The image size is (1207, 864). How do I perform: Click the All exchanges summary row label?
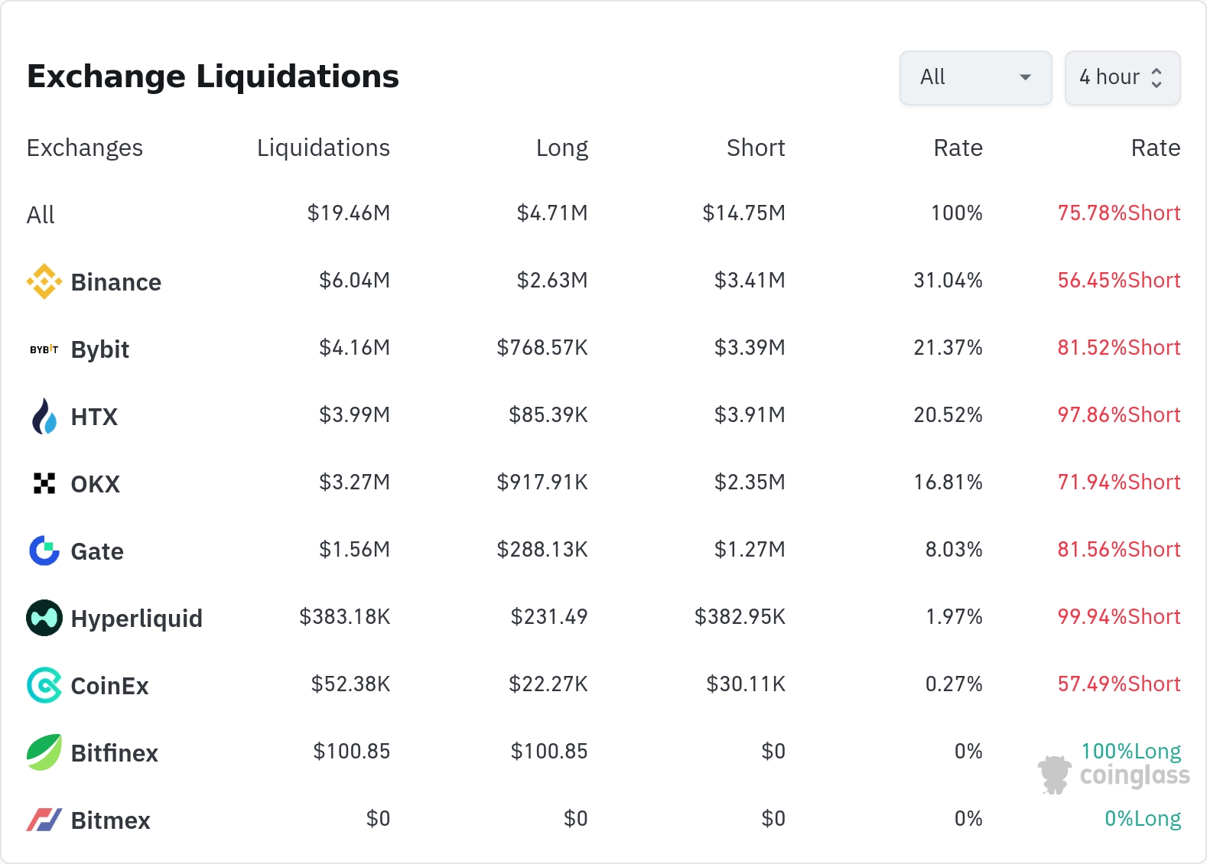pos(41,215)
